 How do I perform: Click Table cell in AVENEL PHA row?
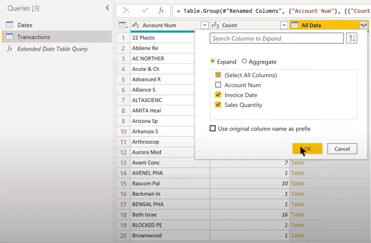[329, 173]
